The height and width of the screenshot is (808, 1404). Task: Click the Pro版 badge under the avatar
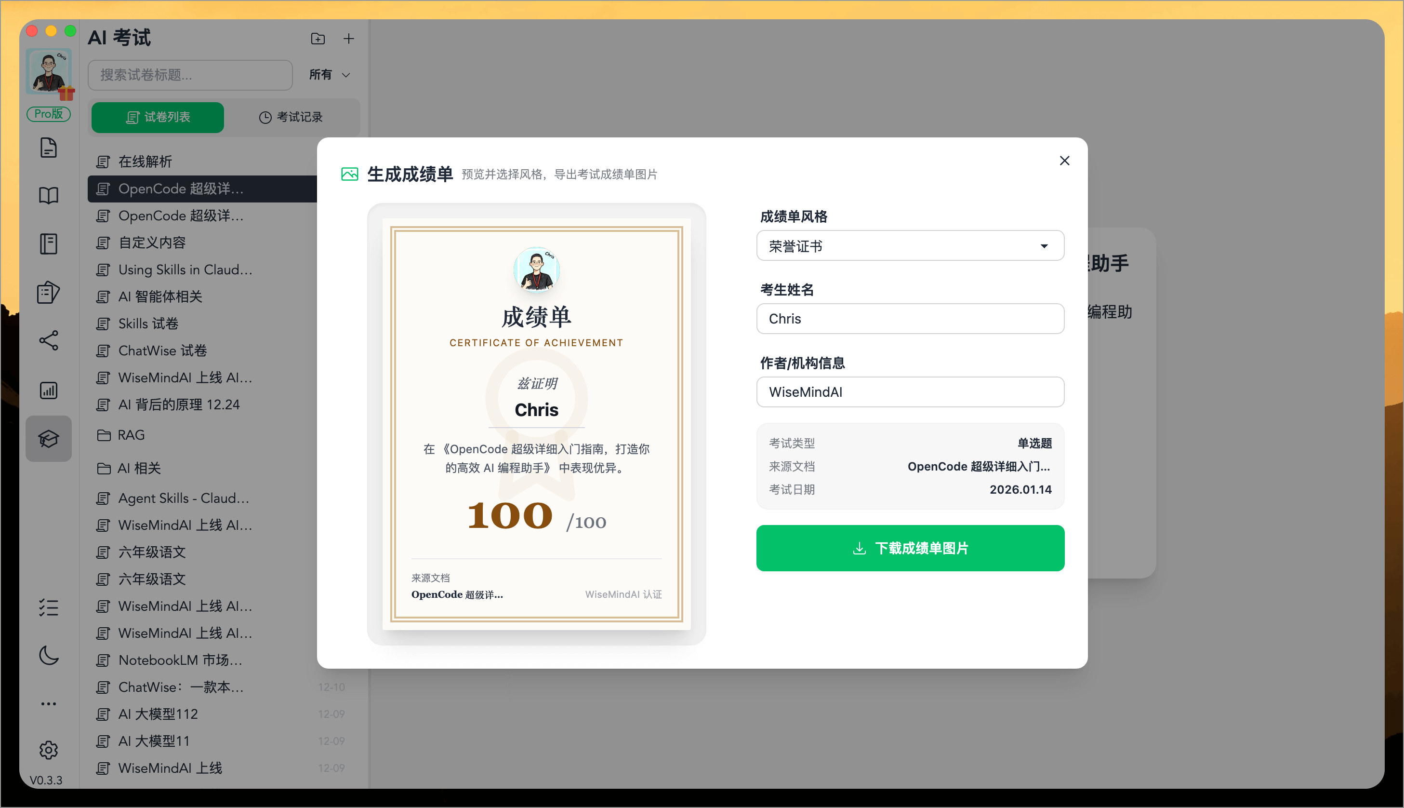49,114
